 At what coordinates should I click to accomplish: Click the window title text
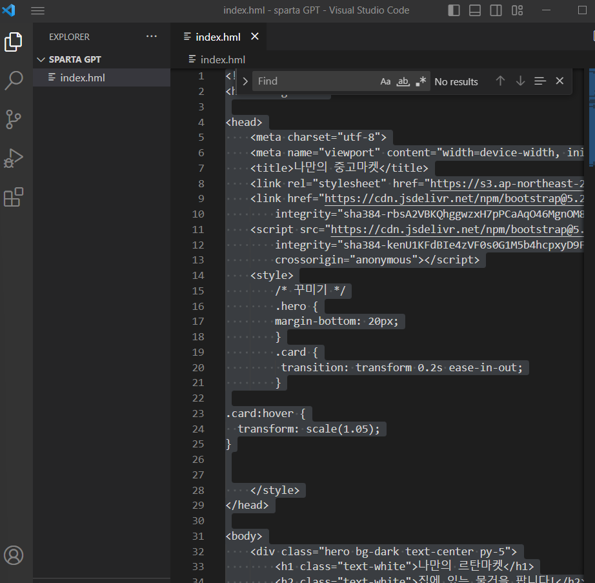pyautogui.click(x=316, y=10)
